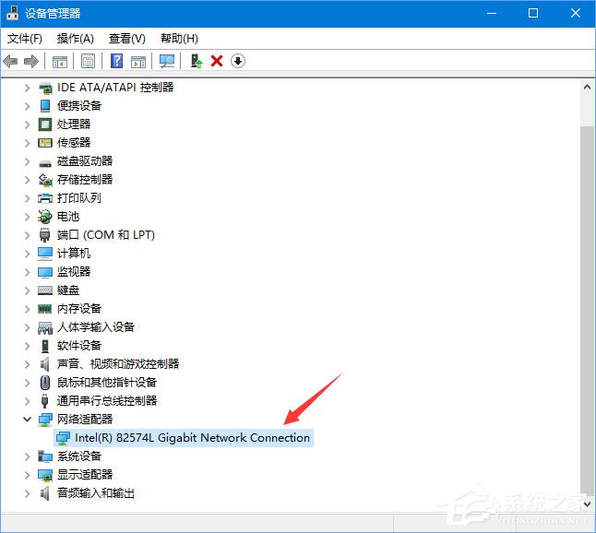Select the 软件设备 label
This screenshot has width=596, height=533.
pyautogui.click(x=79, y=345)
